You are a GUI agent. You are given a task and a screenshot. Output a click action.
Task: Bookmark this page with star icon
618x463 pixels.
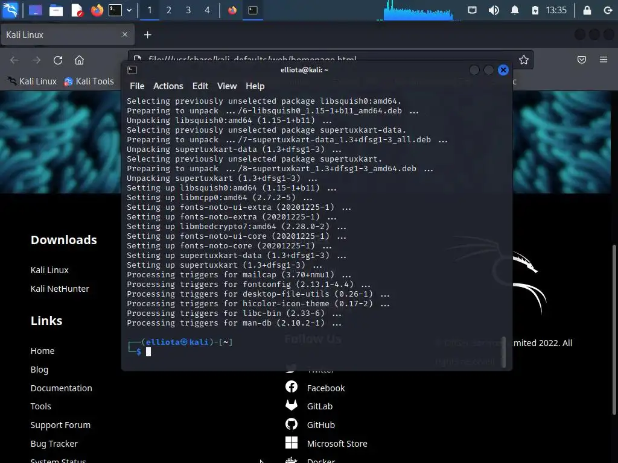click(523, 60)
